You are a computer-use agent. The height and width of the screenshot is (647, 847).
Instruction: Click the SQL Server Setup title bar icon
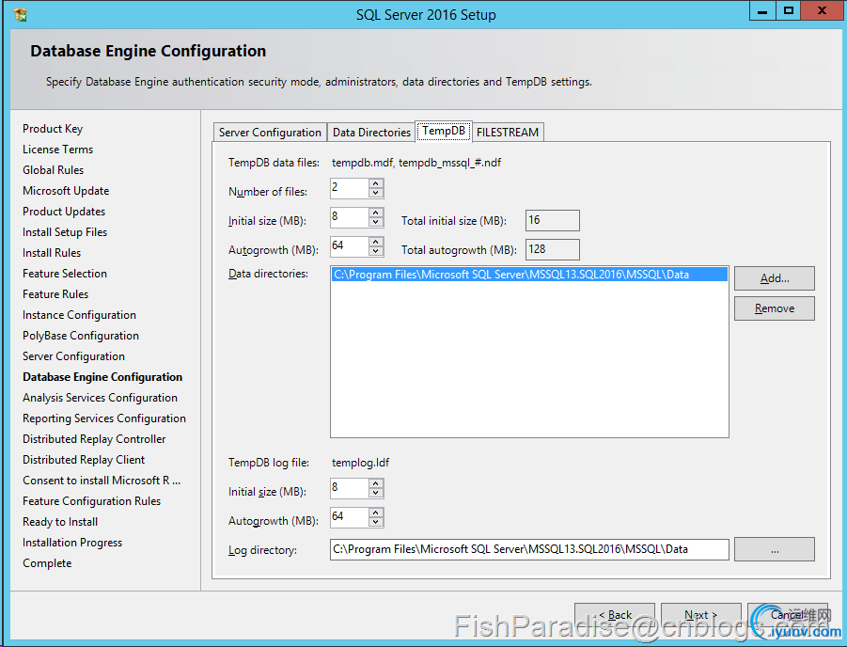(21, 15)
